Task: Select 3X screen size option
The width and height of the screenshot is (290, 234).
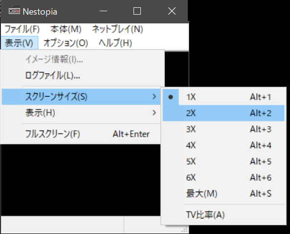Action: click(x=223, y=129)
